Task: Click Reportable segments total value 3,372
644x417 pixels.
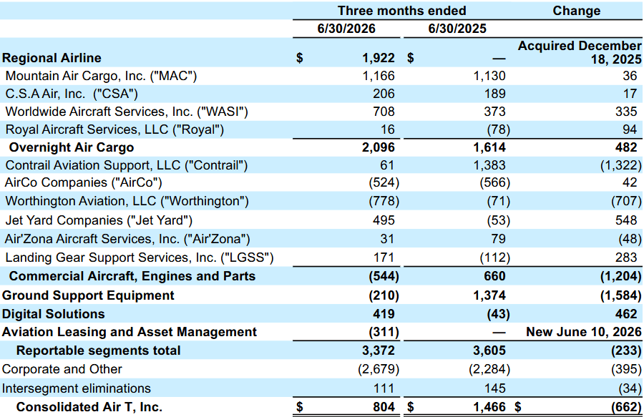Action: coord(379,350)
